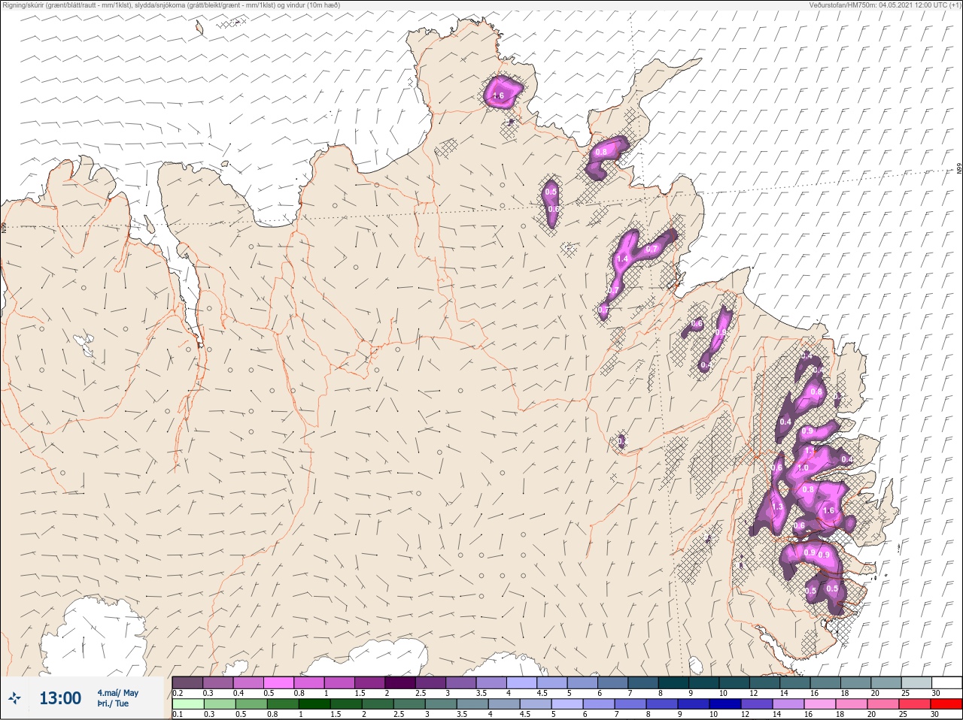Viewport: 963px width, 720px height.
Task: Click the dark purple snow swatch between 2 and 2.5
Action: coord(400,682)
